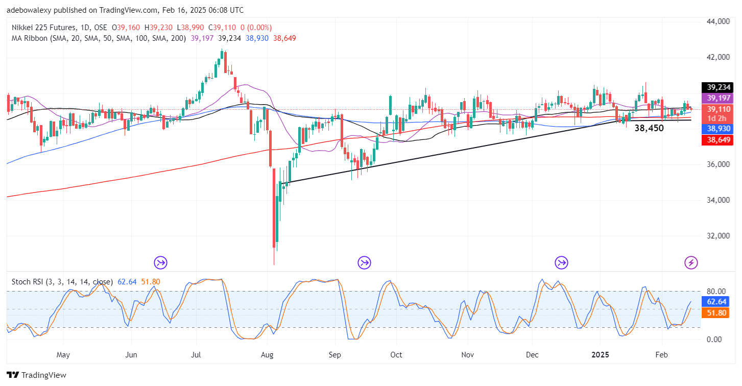
Task: Click the purple 39,197 price label
Action: 719,98
